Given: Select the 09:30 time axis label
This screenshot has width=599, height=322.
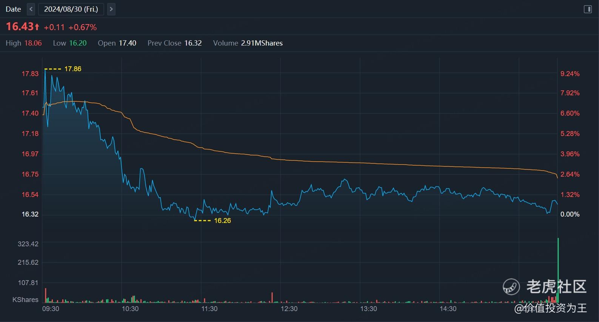Looking at the screenshot, I should (x=51, y=309).
